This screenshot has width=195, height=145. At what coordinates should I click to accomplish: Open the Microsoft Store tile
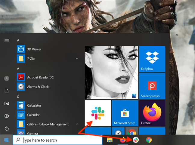[125, 113]
